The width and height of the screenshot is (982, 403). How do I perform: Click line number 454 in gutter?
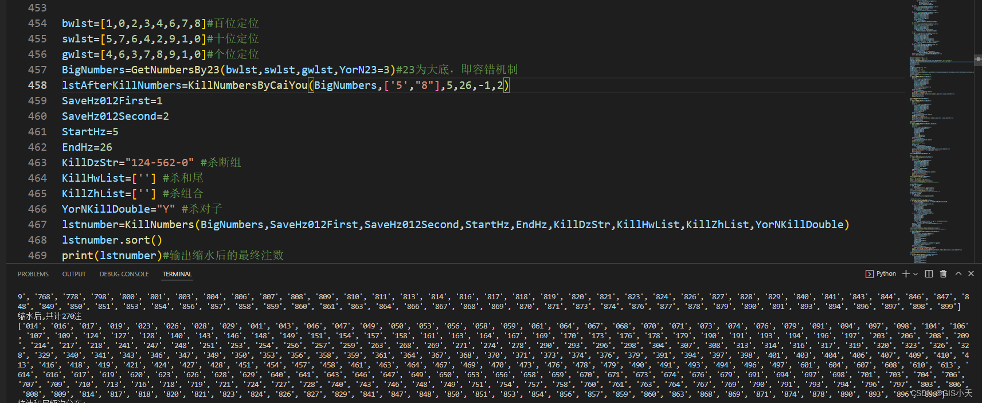point(37,23)
